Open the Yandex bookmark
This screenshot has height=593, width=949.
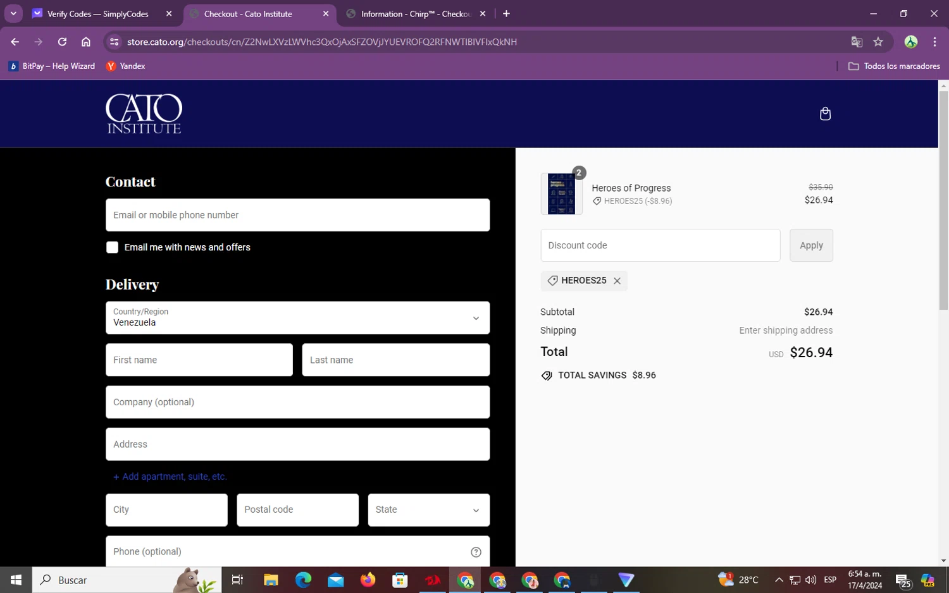click(126, 66)
